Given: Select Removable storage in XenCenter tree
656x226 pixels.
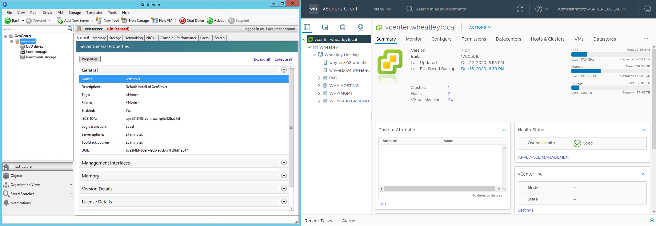Looking at the screenshot, I should click(x=41, y=57).
